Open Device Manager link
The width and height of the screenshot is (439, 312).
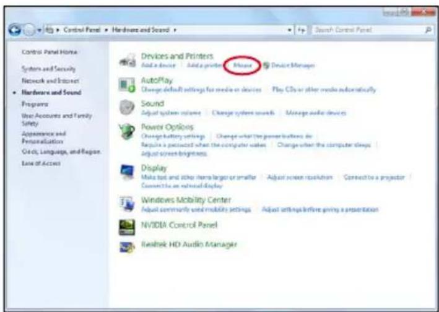point(293,66)
